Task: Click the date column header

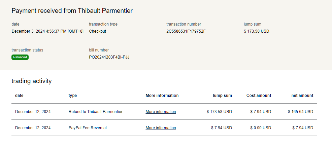Action: (19, 96)
